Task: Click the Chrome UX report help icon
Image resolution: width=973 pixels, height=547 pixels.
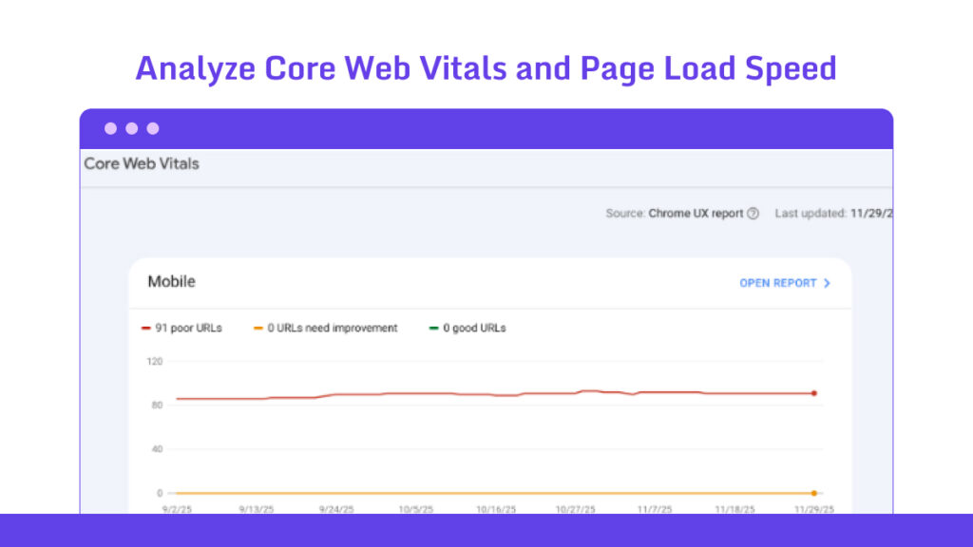Action: (754, 213)
